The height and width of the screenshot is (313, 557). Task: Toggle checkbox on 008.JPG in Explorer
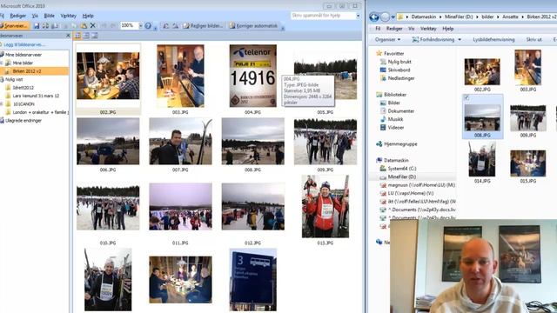tap(466, 97)
